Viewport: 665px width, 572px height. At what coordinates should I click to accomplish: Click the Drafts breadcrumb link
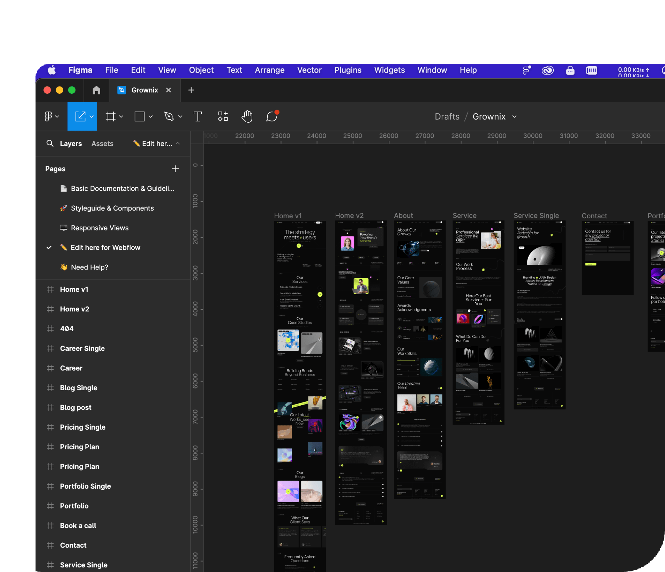point(447,117)
